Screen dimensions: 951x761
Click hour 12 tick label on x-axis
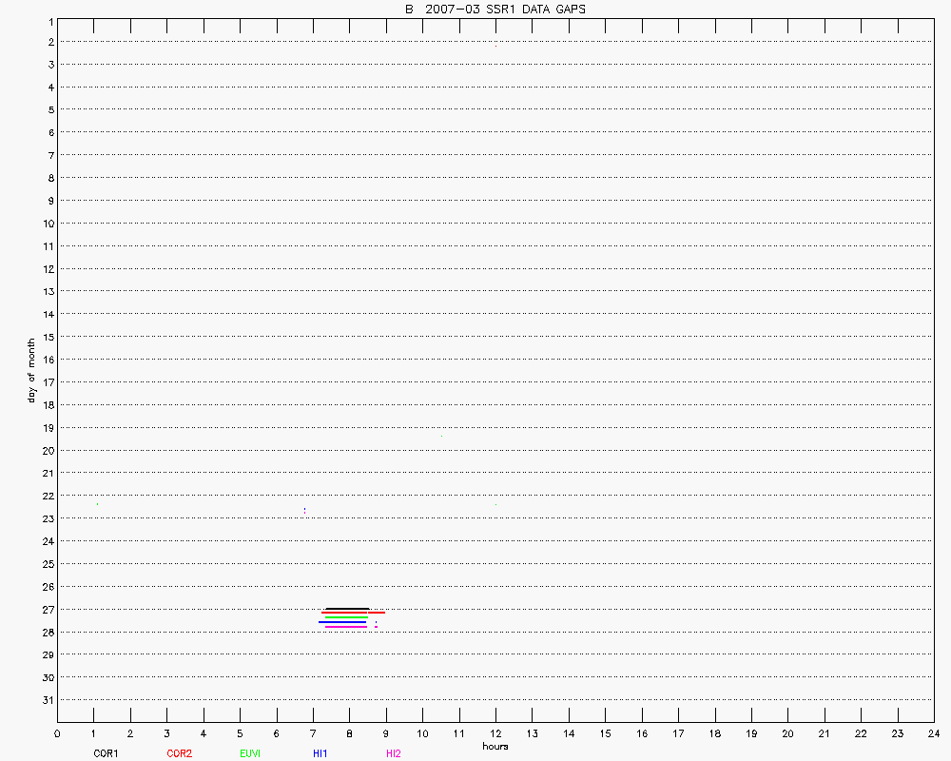pos(495,734)
